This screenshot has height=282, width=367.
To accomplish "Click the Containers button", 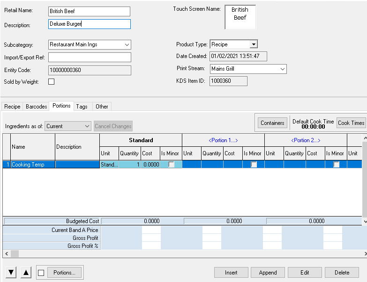I will [x=272, y=123].
